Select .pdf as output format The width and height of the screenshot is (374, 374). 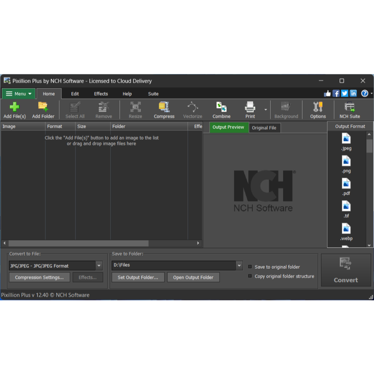[346, 184]
